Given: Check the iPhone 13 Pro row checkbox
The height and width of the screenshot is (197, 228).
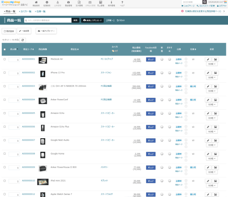Looking at the screenshot, I should pyautogui.click(x=4, y=73).
